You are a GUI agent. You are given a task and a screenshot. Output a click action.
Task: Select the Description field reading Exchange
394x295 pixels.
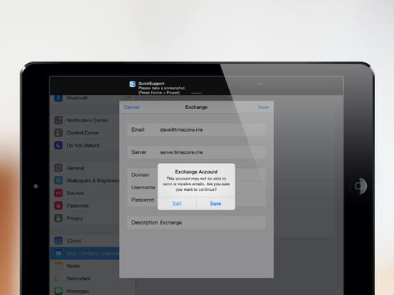coord(196,223)
